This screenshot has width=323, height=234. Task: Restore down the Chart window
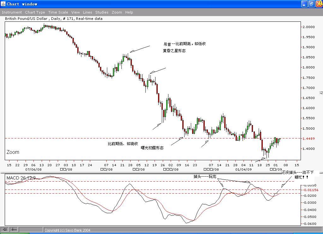pos(312,4)
